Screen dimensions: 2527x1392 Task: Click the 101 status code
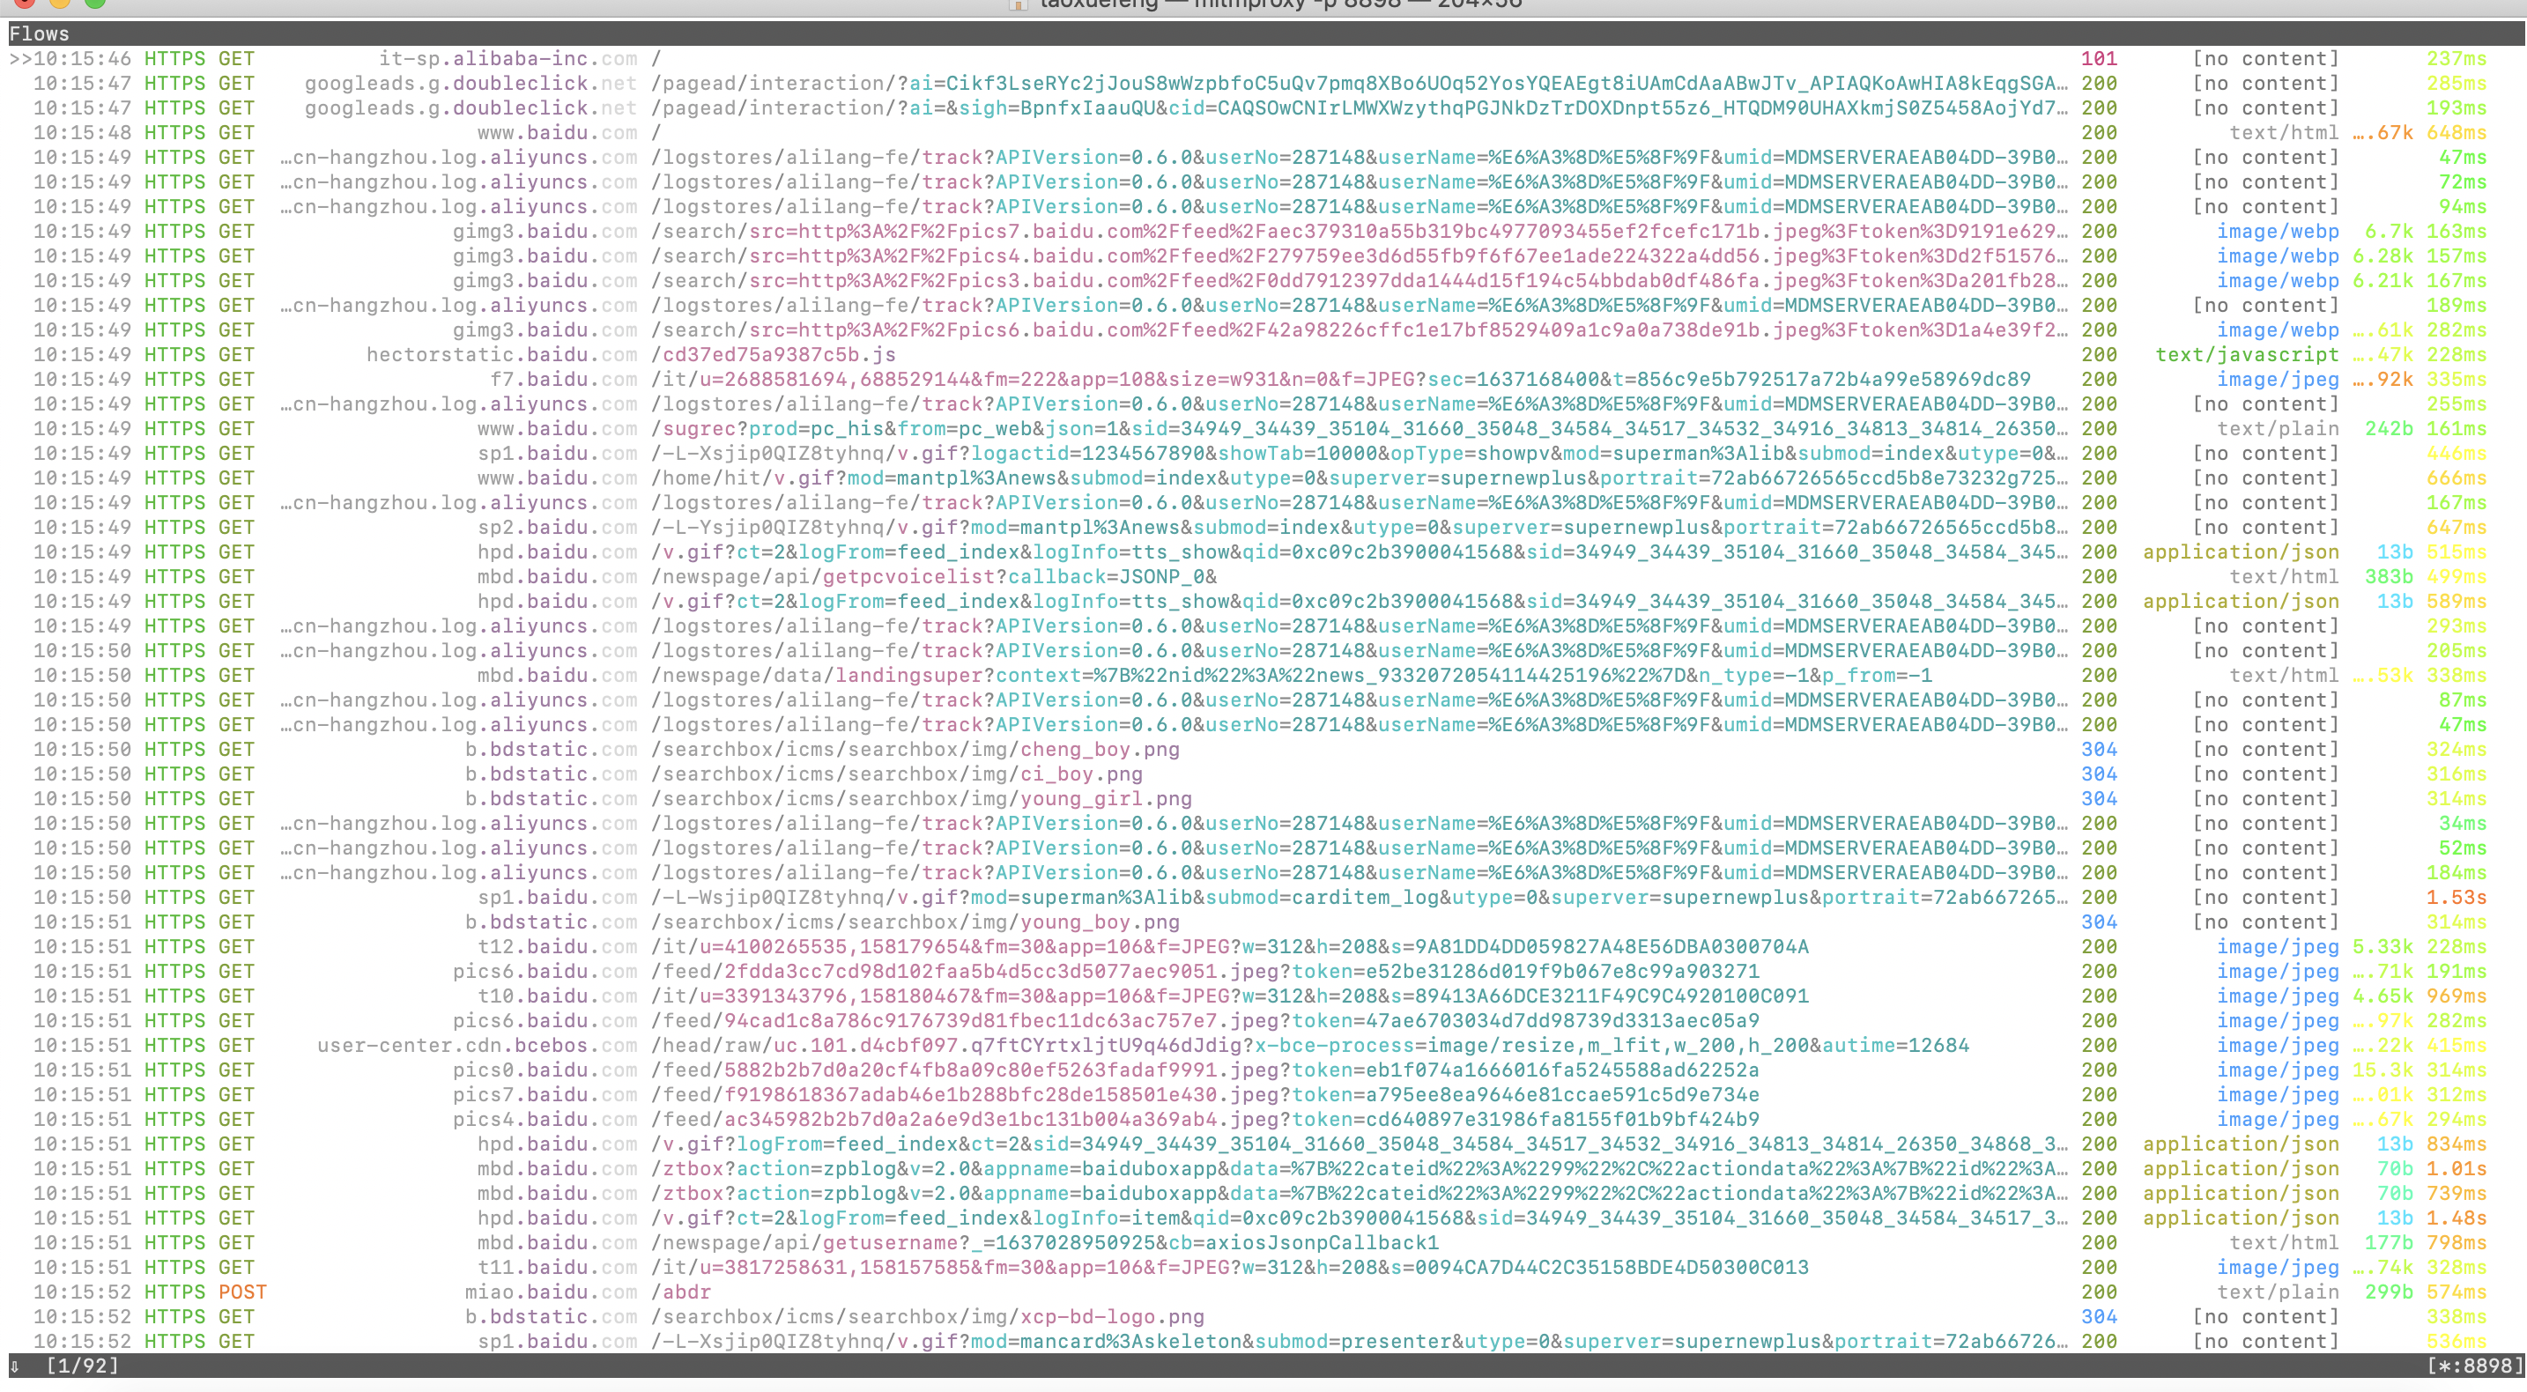point(2098,59)
